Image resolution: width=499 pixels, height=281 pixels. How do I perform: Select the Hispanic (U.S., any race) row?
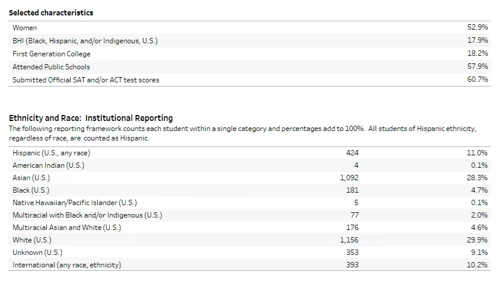click(52, 153)
